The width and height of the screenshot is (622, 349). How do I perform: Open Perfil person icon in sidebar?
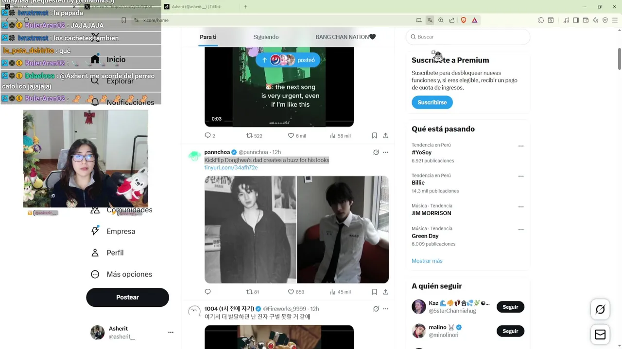95,253
